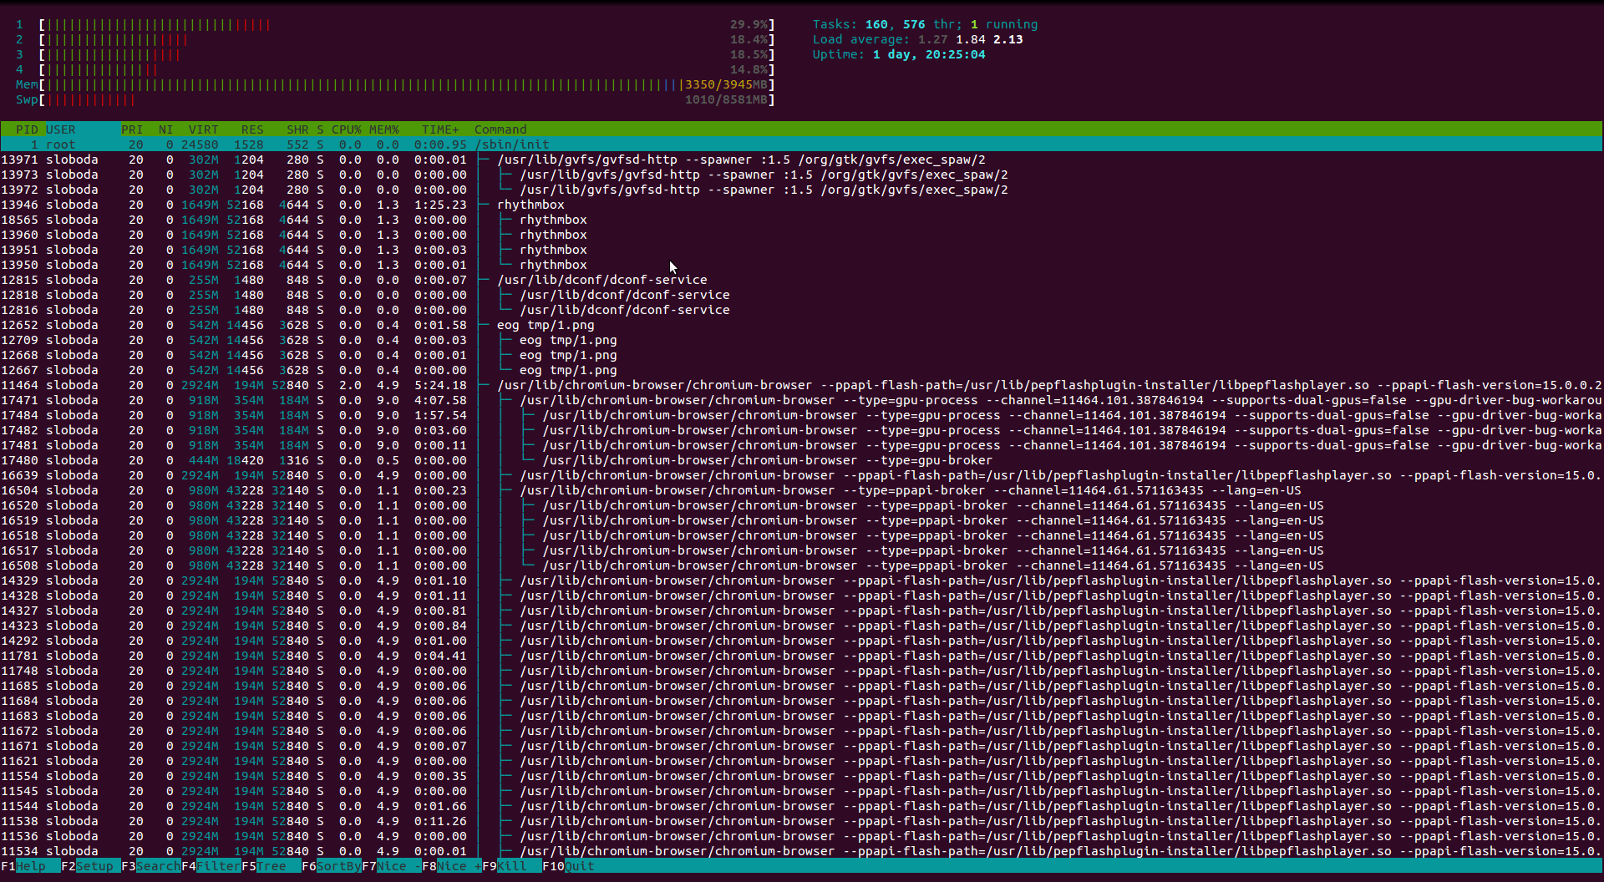
Task: Select chromium row PID 16639
Action: (x=801, y=475)
